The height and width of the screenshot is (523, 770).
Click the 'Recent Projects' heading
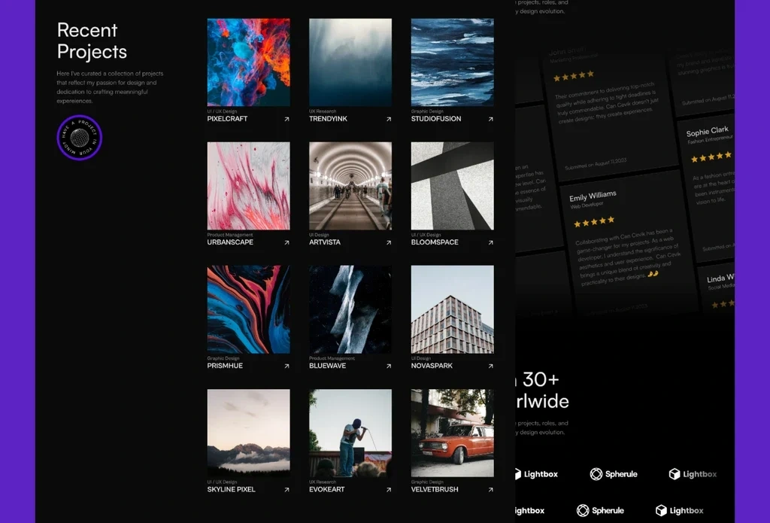(x=92, y=41)
